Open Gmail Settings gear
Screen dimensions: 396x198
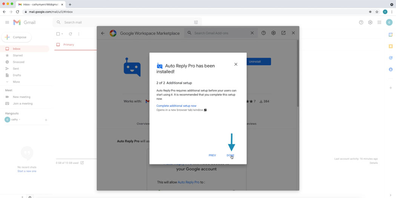pyautogui.click(x=370, y=23)
